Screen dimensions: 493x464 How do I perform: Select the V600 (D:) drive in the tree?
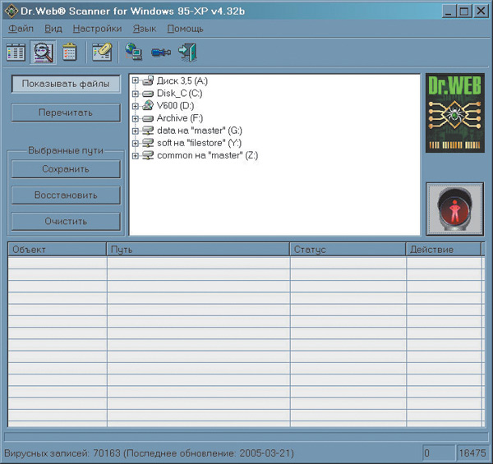[x=175, y=106]
